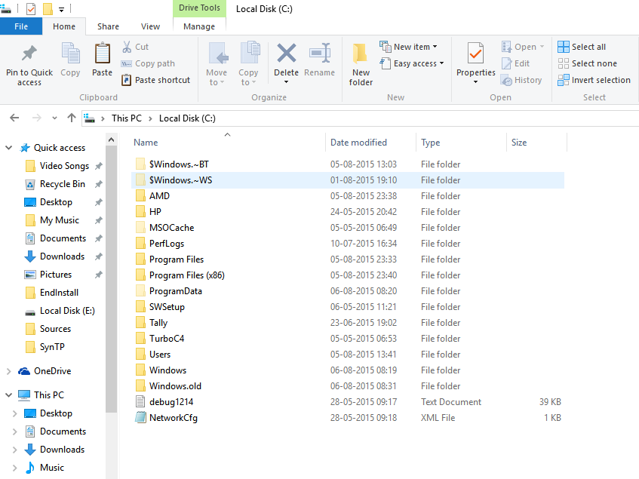The height and width of the screenshot is (479, 639).
Task: Click the Edit icon in Open group
Action: click(x=506, y=63)
